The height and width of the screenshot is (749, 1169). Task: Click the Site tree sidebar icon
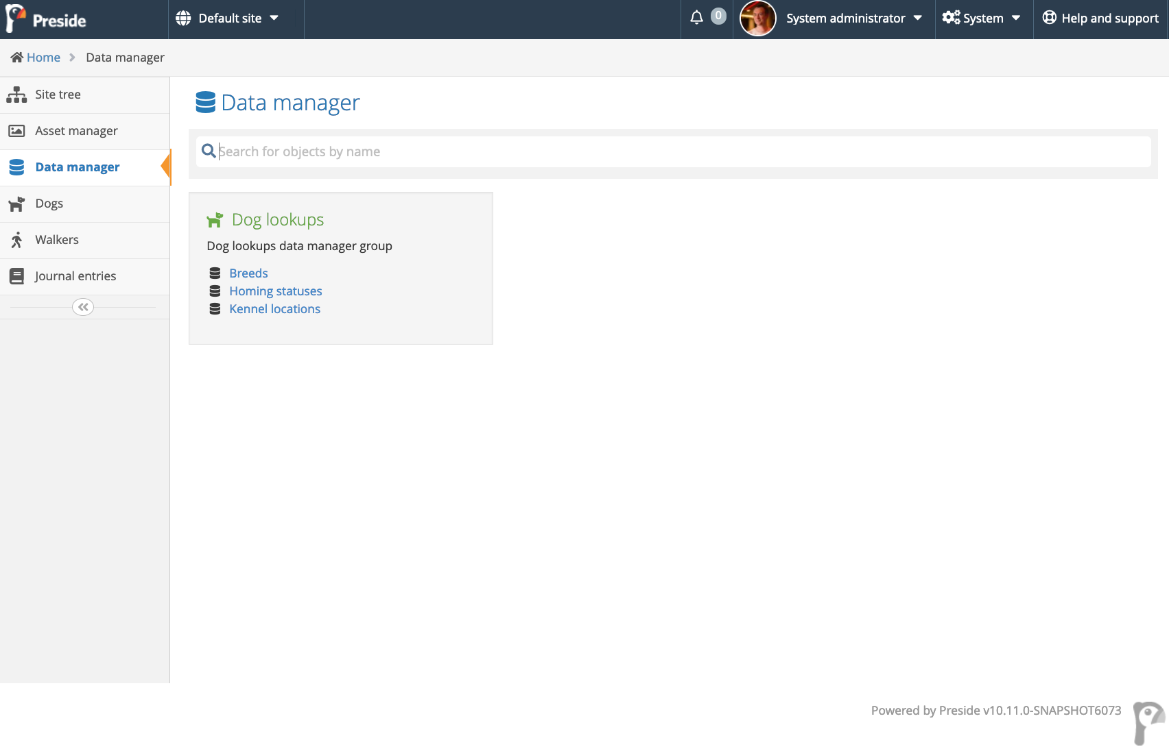coord(16,95)
